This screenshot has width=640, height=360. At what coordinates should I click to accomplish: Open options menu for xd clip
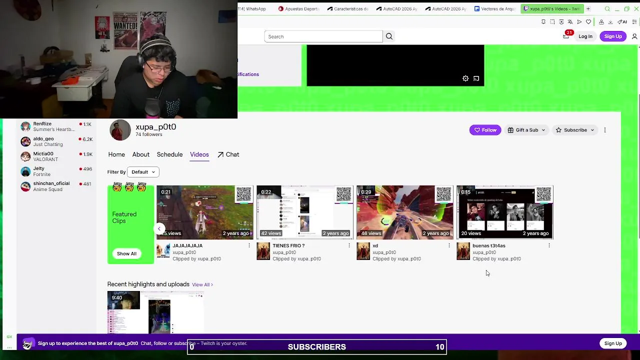[x=449, y=245]
